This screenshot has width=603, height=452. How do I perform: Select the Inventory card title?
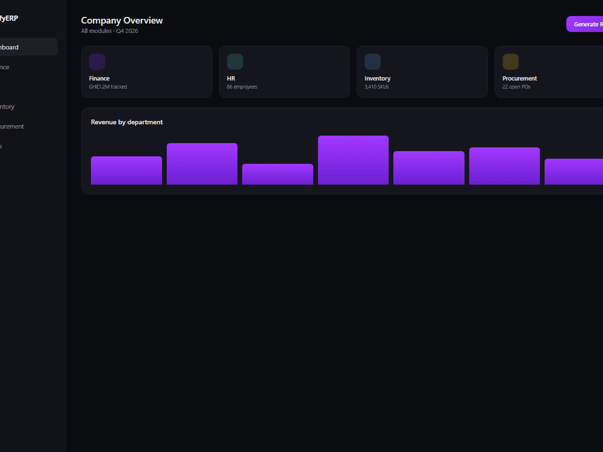(377, 79)
